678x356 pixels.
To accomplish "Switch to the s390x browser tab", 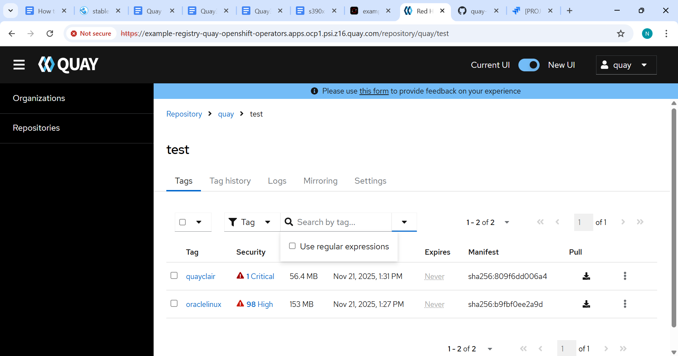I will [316, 11].
